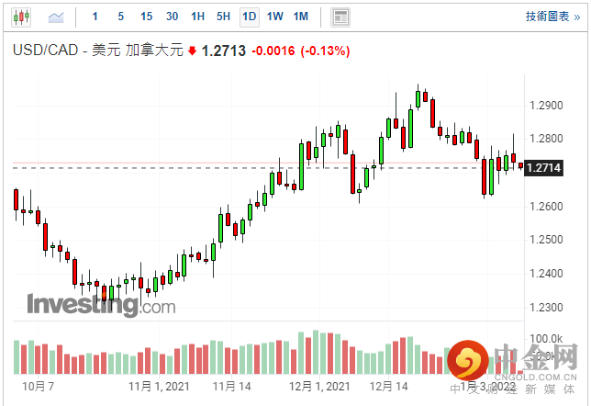Click the red down arrow price indicator
This screenshot has height=406, width=591.
pos(193,51)
